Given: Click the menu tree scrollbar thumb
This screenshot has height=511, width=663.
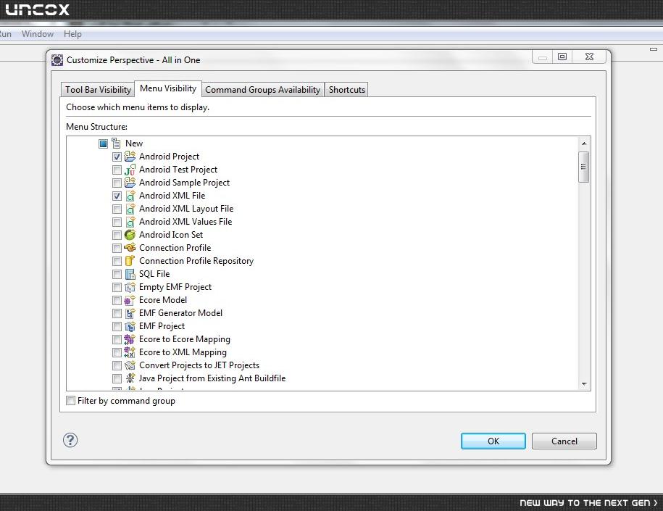Looking at the screenshot, I should (583, 167).
